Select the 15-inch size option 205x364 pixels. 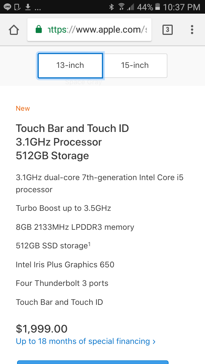tap(135, 66)
